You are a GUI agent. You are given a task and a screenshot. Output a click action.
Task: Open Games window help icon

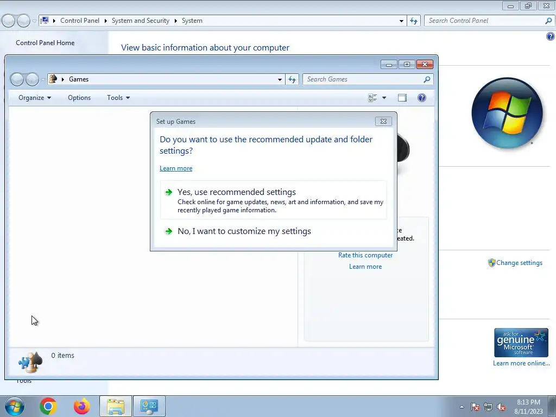421,98
